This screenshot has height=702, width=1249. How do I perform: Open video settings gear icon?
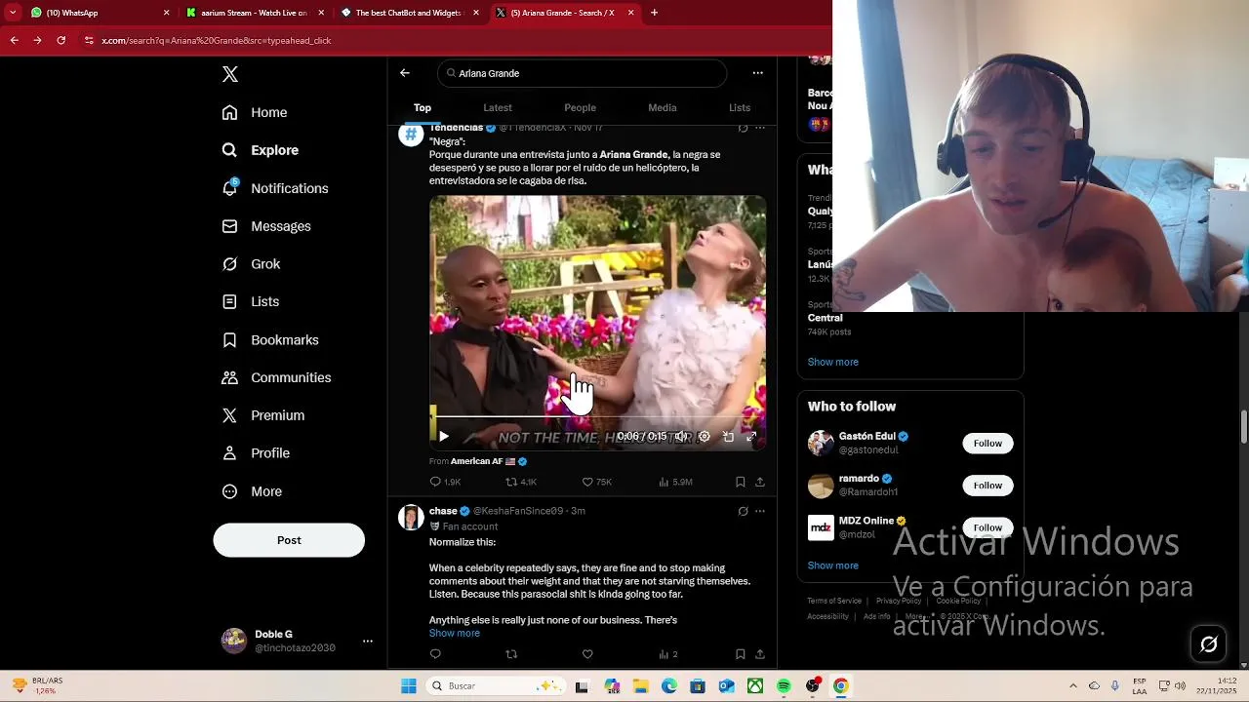coord(705,437)
